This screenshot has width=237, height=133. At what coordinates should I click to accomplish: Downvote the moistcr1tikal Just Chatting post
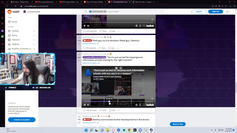click(x=79, y=60)
